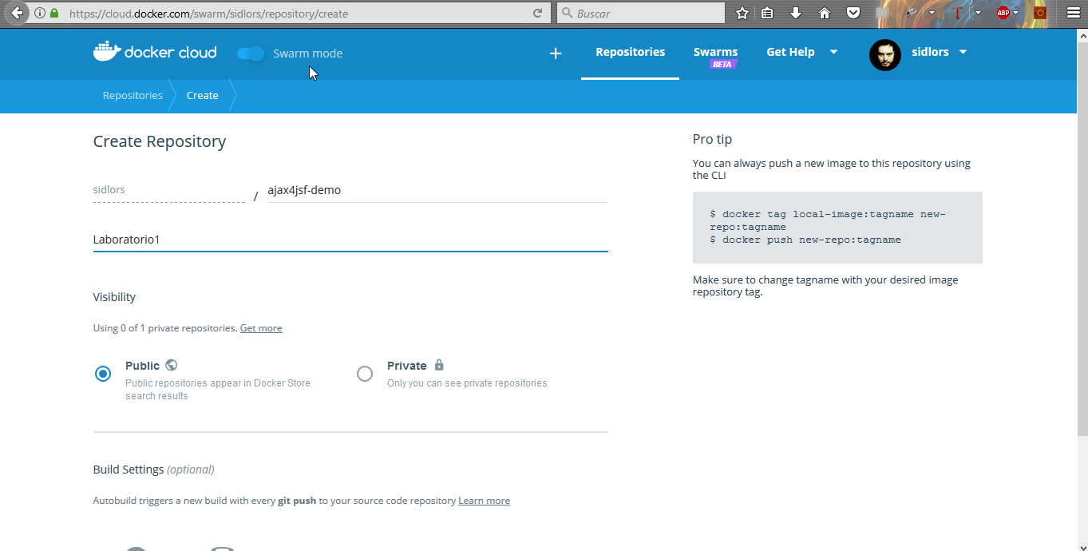Open the red T extension dropdown arrow
This screenshot has height=551, width=1088.
[x=978, y=13]
